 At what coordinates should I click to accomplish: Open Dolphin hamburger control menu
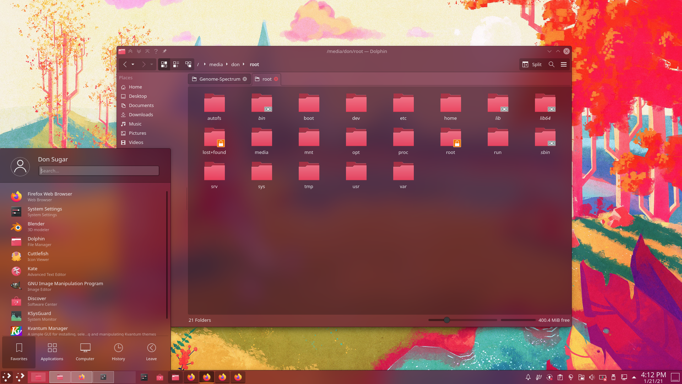pos(563,64)
